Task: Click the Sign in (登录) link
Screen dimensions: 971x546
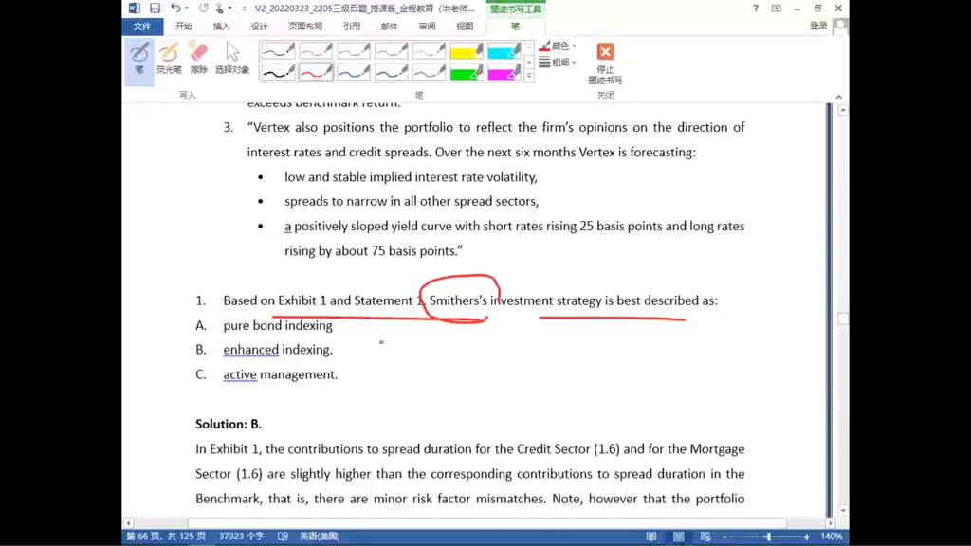Action: [x=818, y=26]
